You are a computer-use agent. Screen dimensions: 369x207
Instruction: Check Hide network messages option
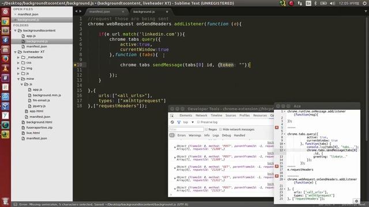point(220,129)
